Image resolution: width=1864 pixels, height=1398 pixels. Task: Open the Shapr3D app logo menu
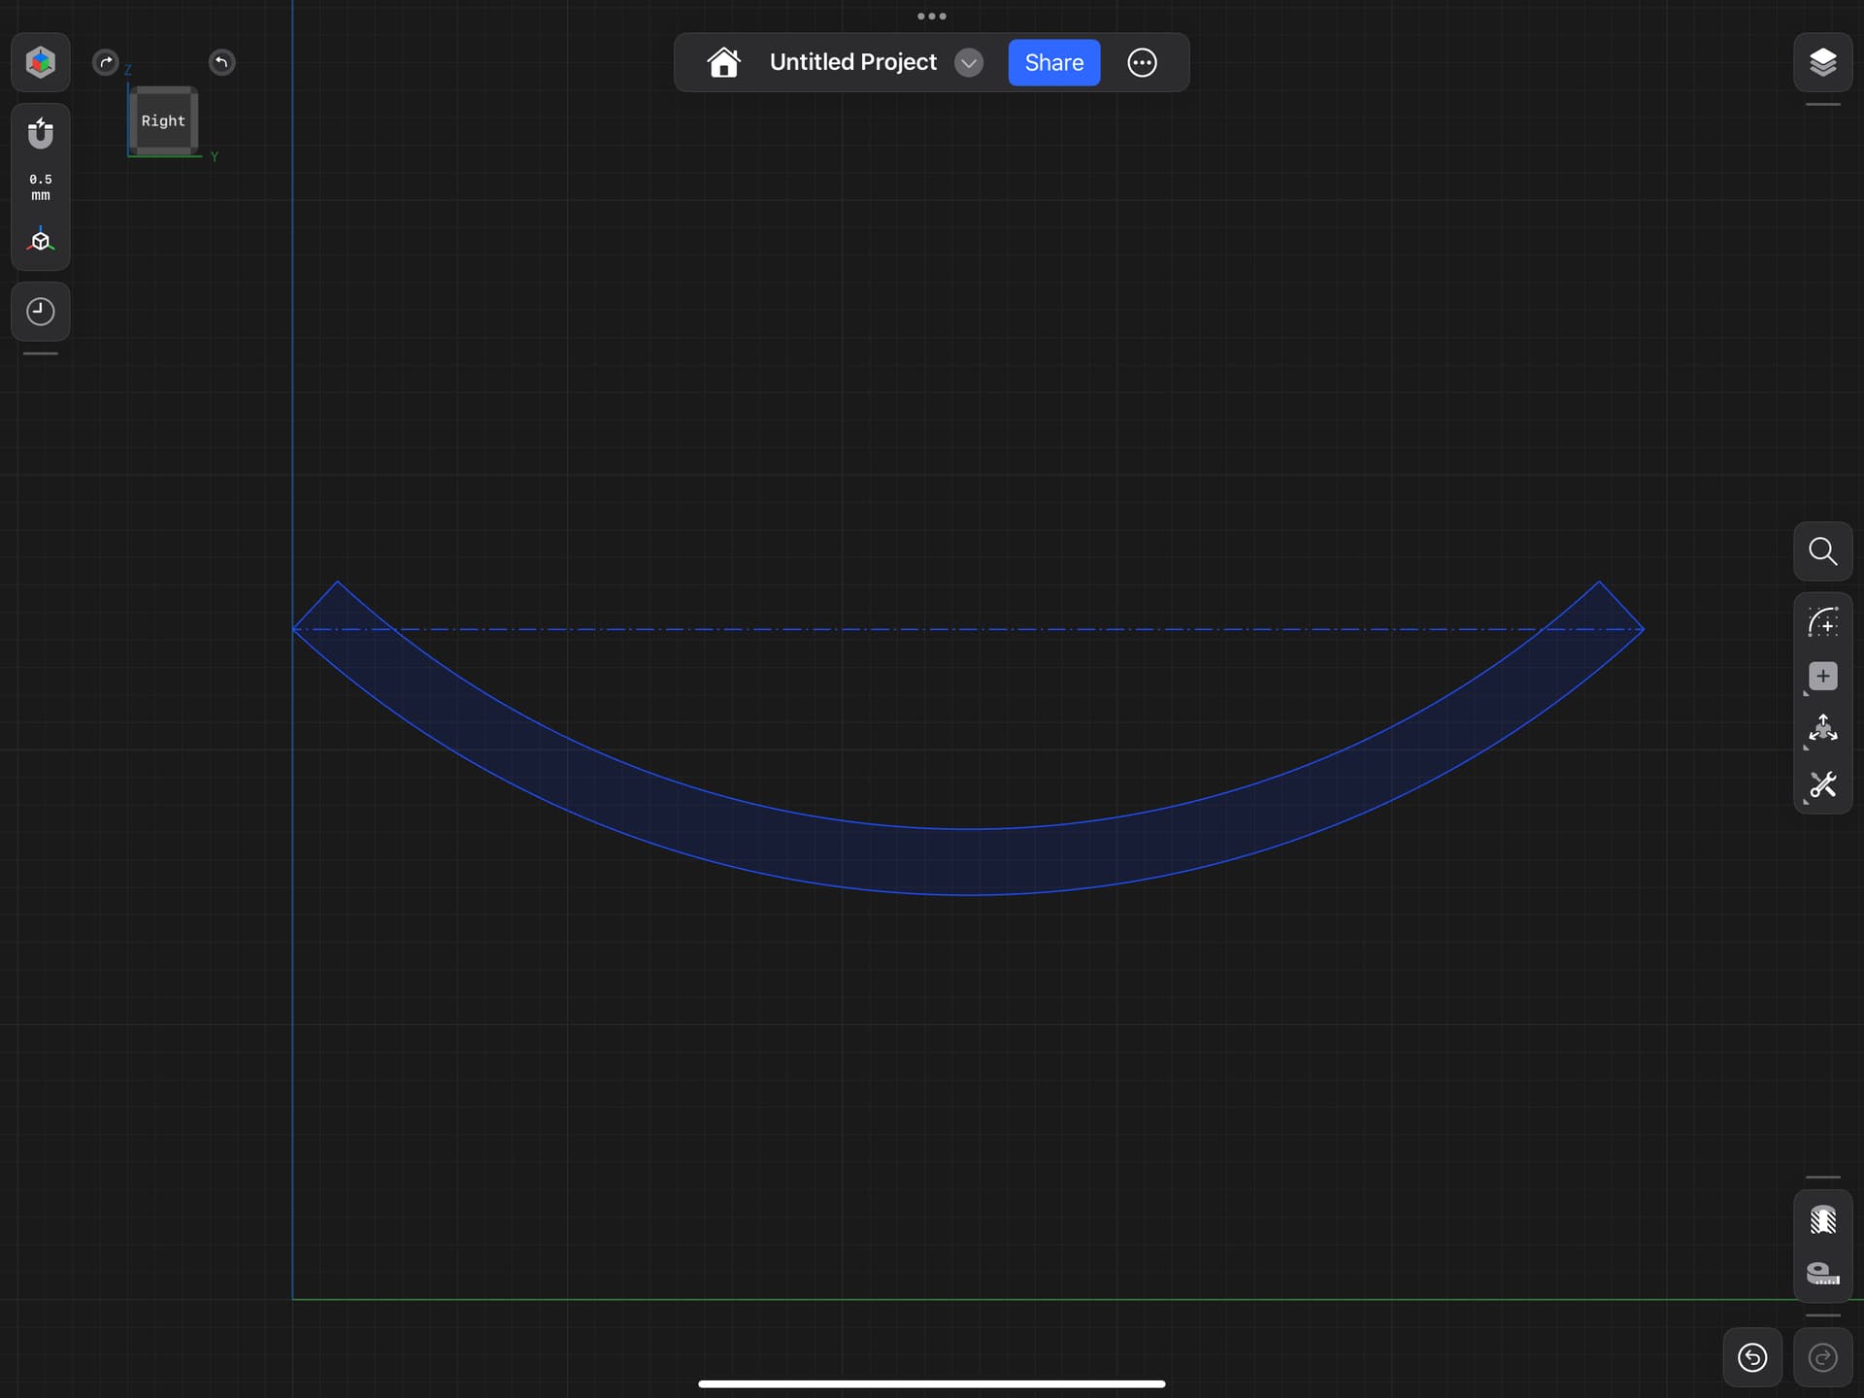(40, 62)
